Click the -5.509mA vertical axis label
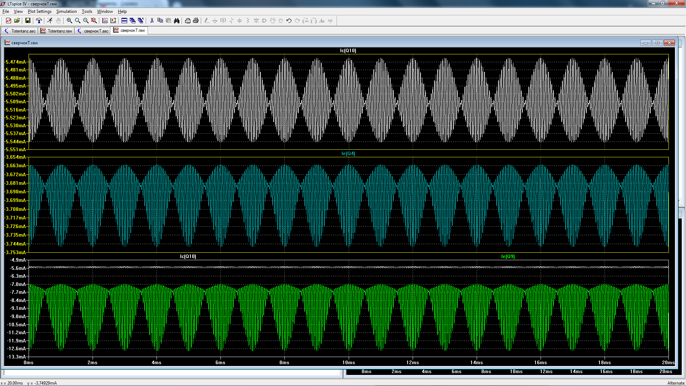Image resolution: width=686 pixels, height=386 pixels. pyautogui.click(x=16, y=102)
